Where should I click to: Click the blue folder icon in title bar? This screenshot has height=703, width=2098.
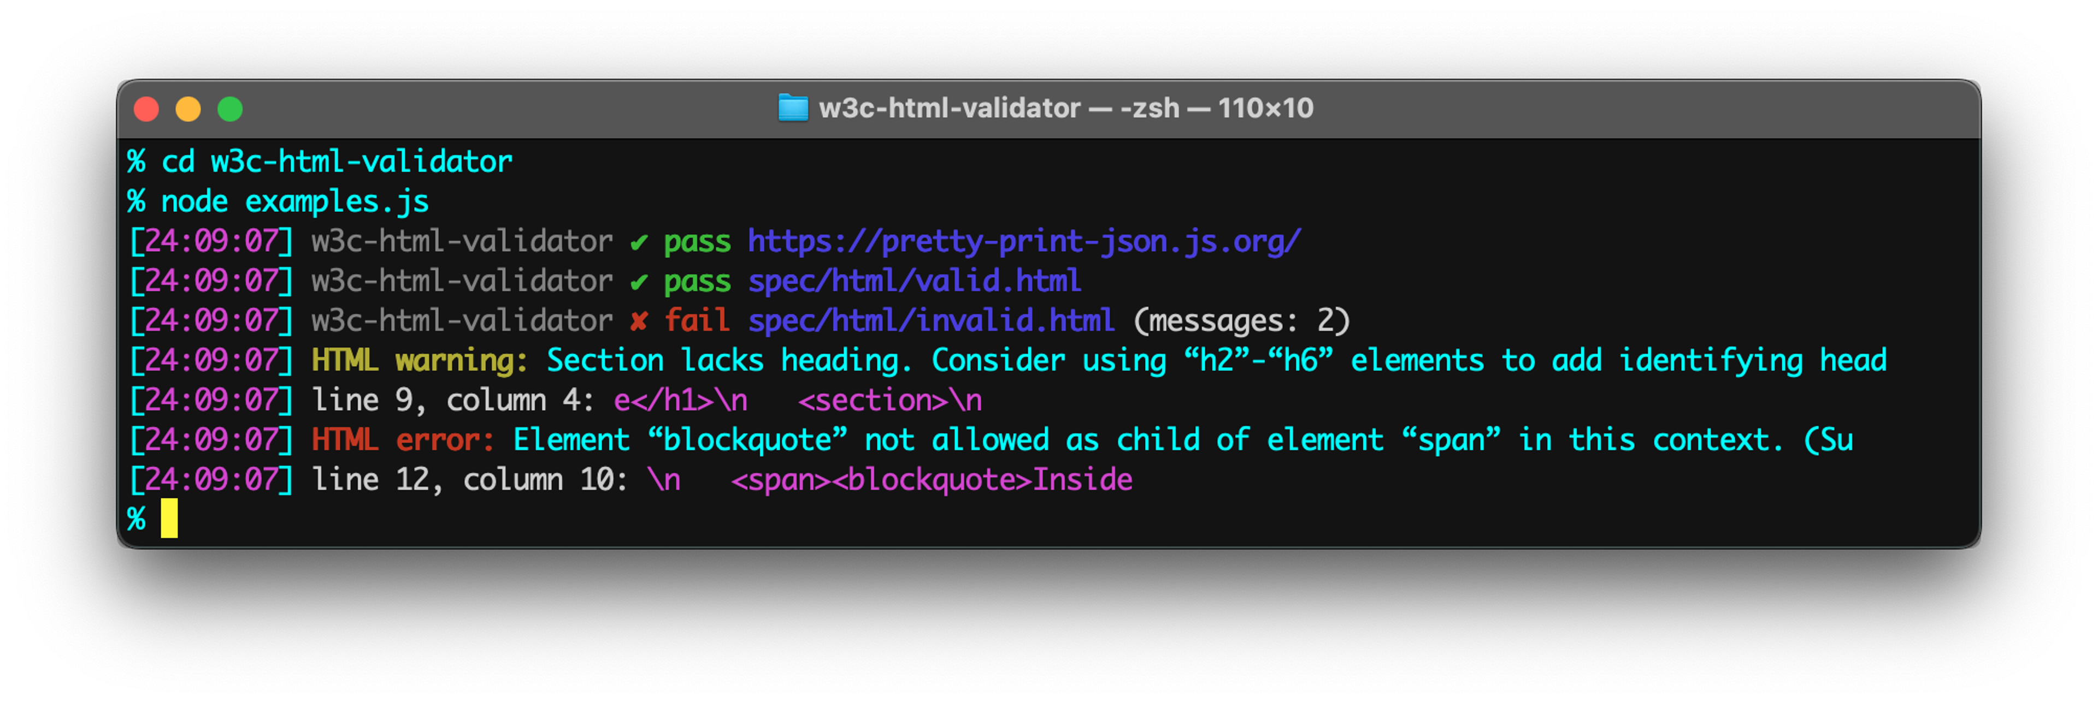792,108
